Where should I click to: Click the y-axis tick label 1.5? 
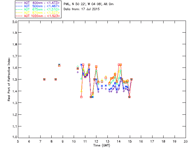point(15,79)
